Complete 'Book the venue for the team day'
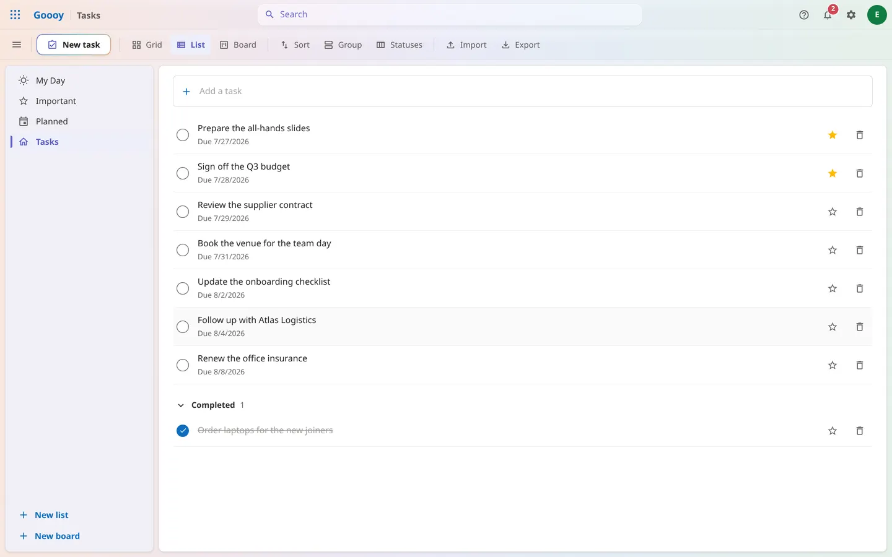Image resolution: width=892 pixels, height=557 pixels. (183, 250)
